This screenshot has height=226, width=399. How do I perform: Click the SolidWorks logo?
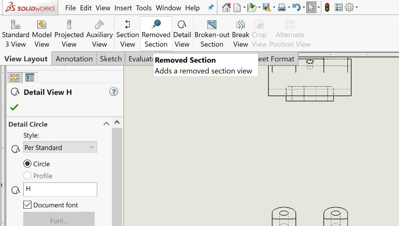pos(30,7)
